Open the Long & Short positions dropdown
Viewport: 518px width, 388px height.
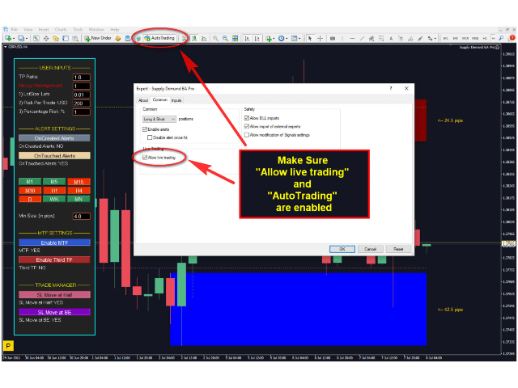(x=159, y=119)
